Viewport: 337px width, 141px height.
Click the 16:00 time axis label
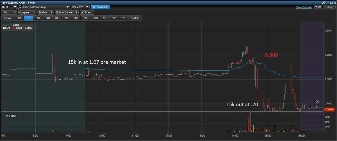(x=301, y=136)
